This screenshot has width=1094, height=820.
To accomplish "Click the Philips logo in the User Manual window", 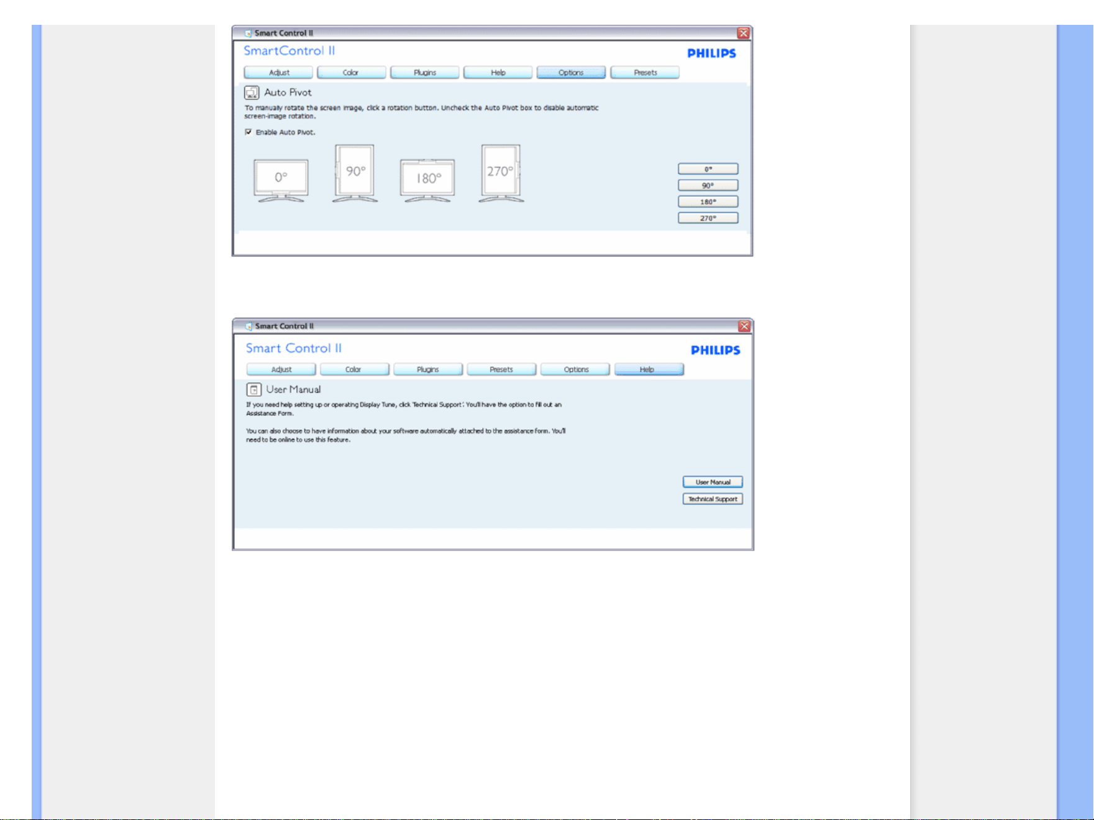I will (x=716, y=350).
